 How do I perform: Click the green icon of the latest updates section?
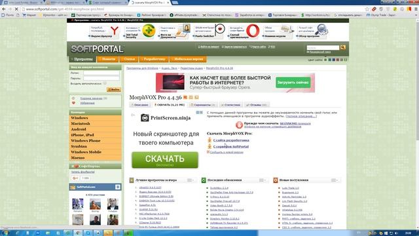coord(204,180)
